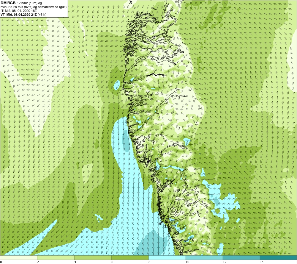Click the 'DMI/IGB' bold title text
This screenshot has height=264, width=297.
click(8, 3)
